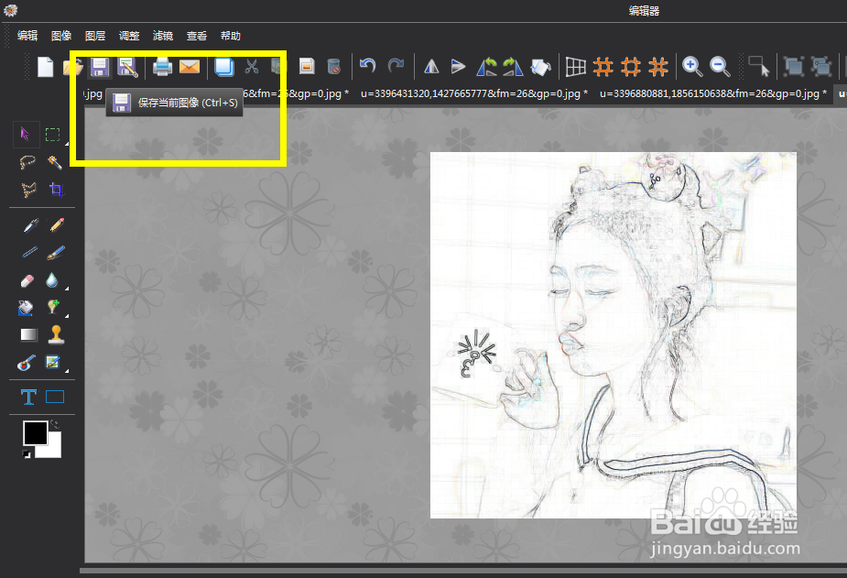Undo the last action
Screen dimensions: 847x578
coord(368,66)
